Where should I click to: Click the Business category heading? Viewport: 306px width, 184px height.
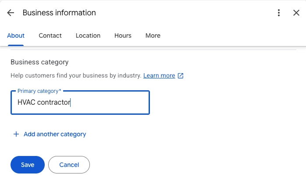coord(39,62)
